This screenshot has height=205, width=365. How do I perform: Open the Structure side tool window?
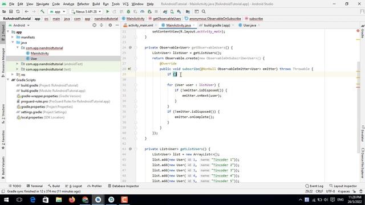3,113
